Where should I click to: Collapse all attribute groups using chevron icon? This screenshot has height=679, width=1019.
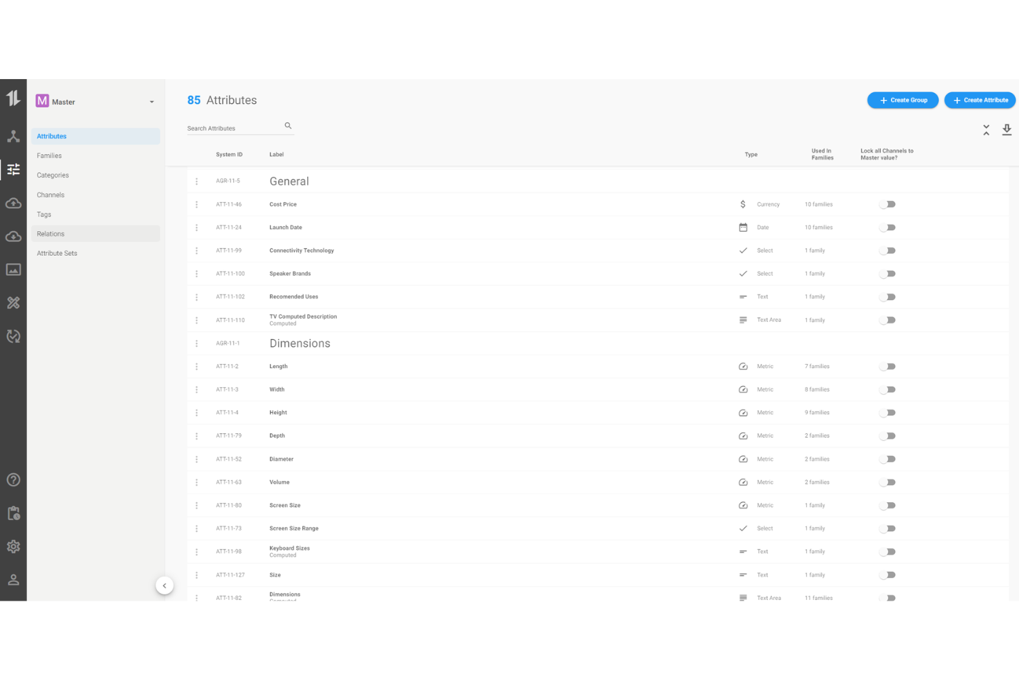click(986, 131)
